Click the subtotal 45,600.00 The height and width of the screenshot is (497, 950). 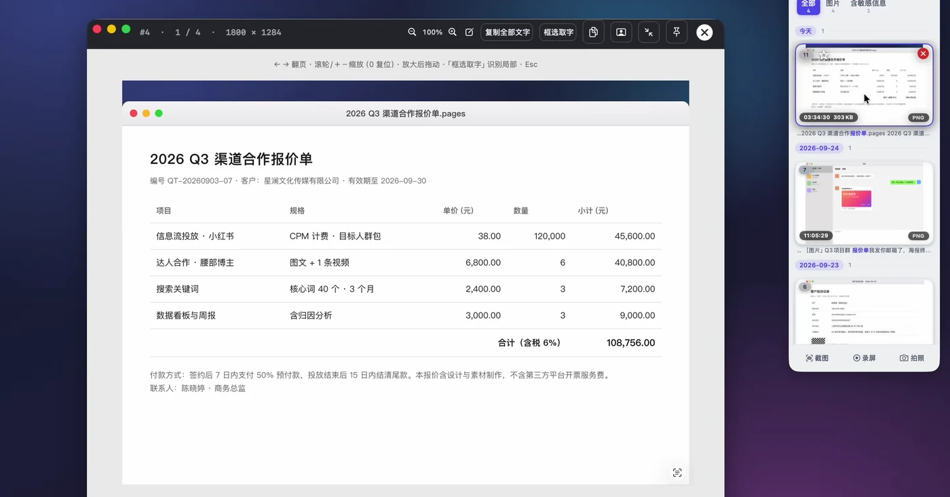click(x=635, y=236)
